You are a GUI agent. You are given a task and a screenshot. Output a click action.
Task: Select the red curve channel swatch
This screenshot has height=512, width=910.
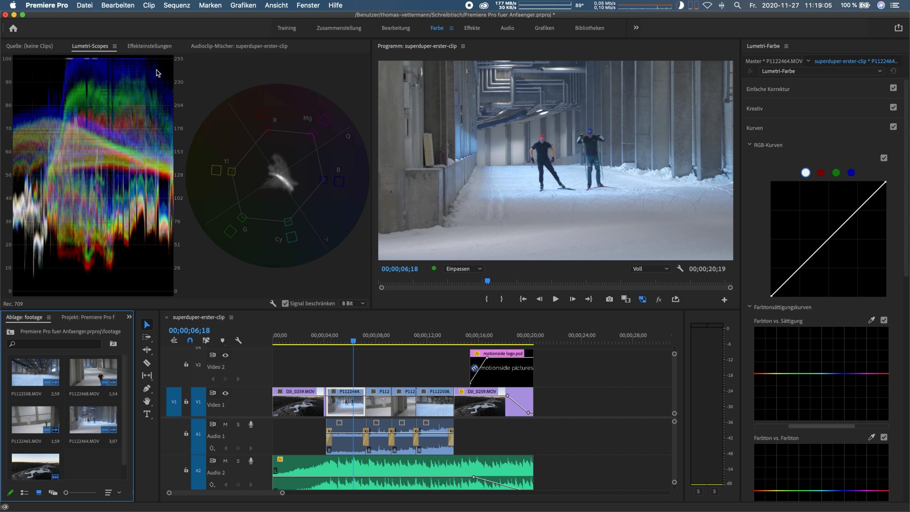821,173
